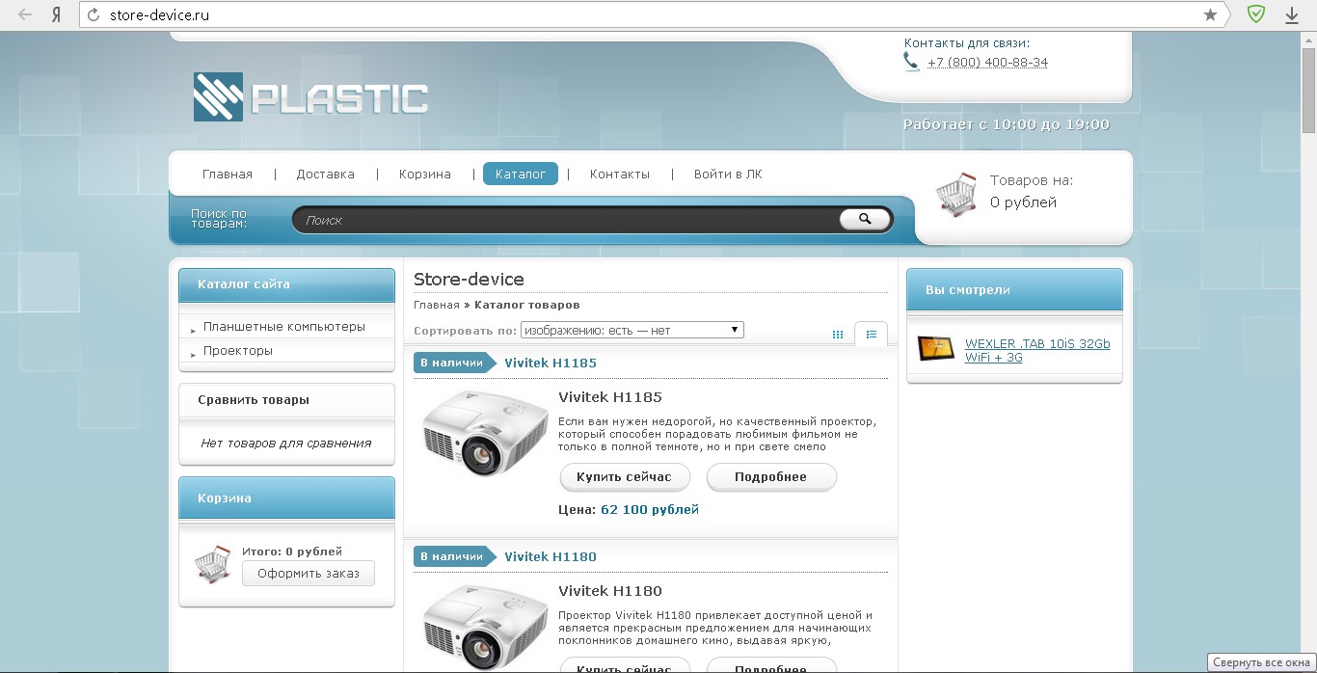Open Войти в ЛК menu item
Viewport: 1317px width, 673px height.
pyautogui.click(x=728, y=175)
